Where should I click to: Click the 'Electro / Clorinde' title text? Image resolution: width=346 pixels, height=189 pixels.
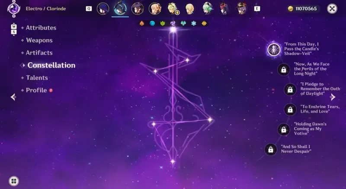tap(46, 9)
